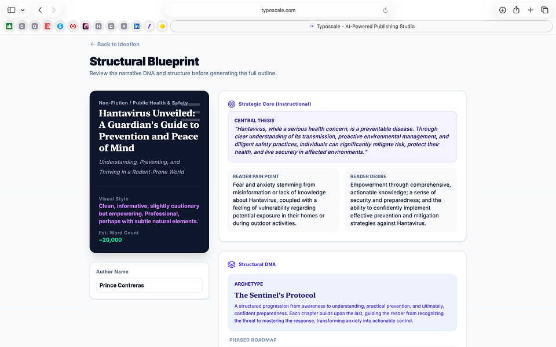Open the sidebar options chevron dropdown

[x=23, y=10]
